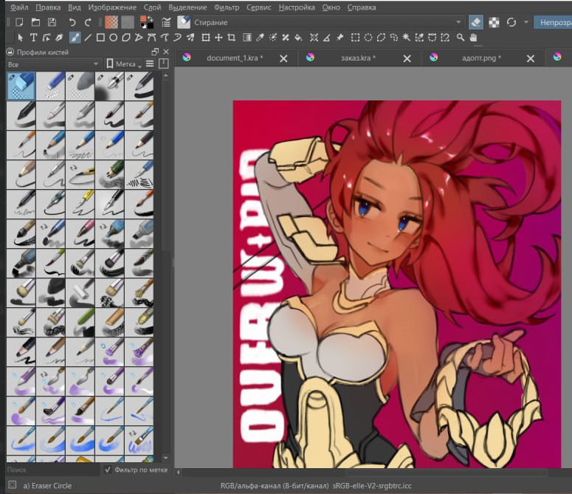Select the Fill bucket tool
Screen dimensions: 572x494
point(298,38)
